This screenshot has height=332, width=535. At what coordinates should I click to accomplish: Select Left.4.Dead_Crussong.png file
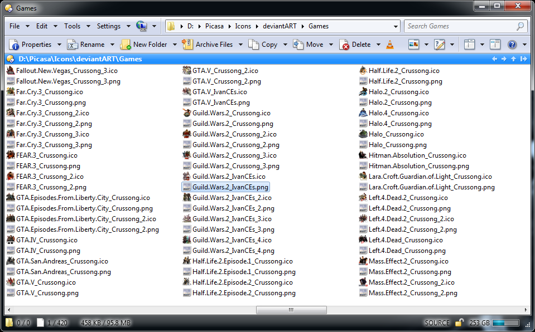403,251
